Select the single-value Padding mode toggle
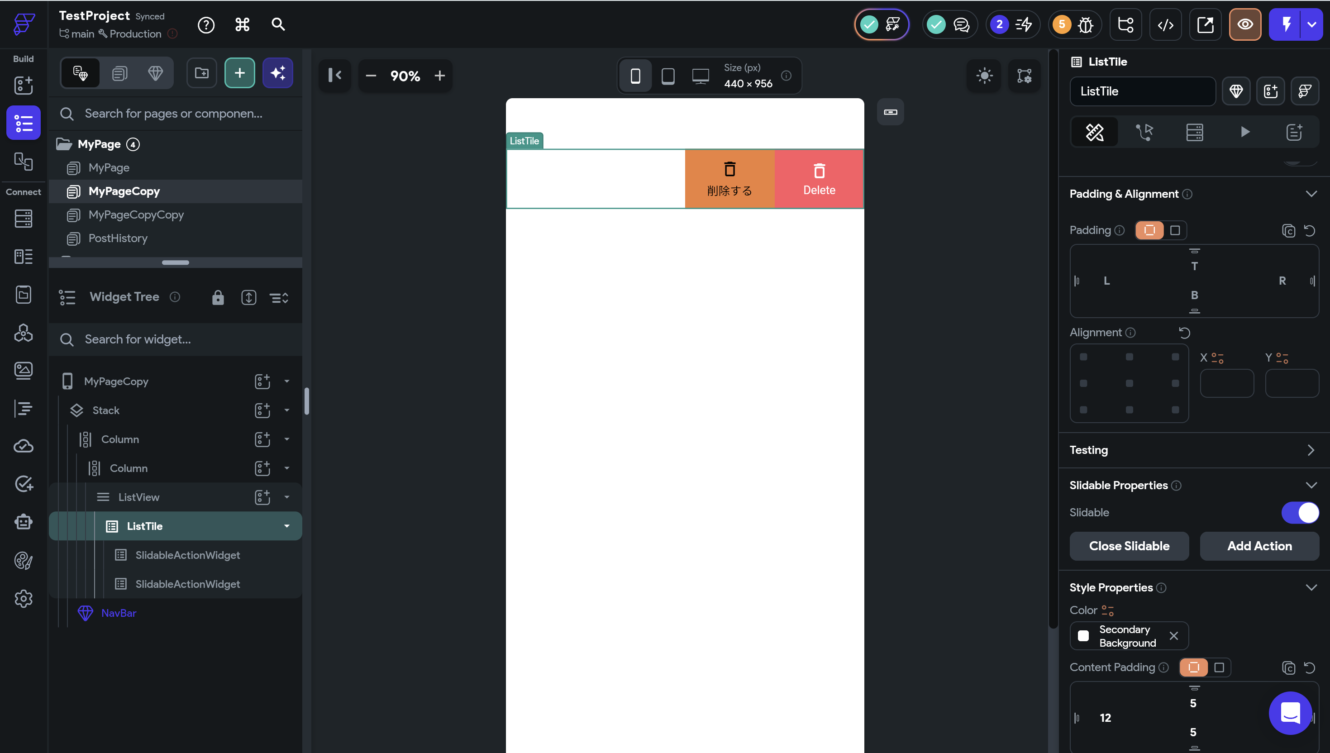Viewport: 1330px width, 753px height. coord(1175,230)
